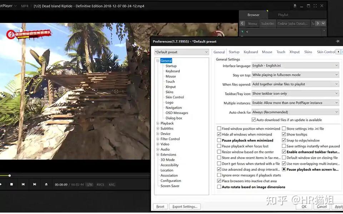Pin the Preferences dialog with the pin icon

[x=338, y=41]
